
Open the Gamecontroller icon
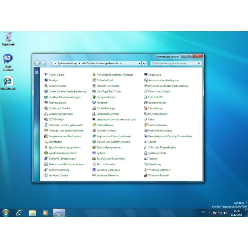pos(146,103)
